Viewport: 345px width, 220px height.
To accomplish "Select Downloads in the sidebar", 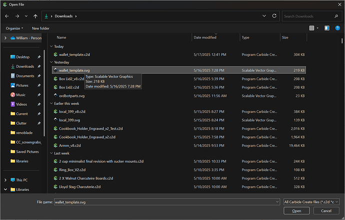I will point(25,66).
